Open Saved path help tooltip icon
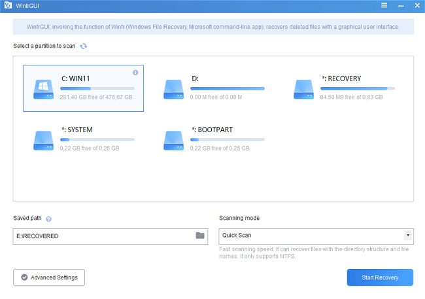 pyautogui.click(x=48, y=219)
